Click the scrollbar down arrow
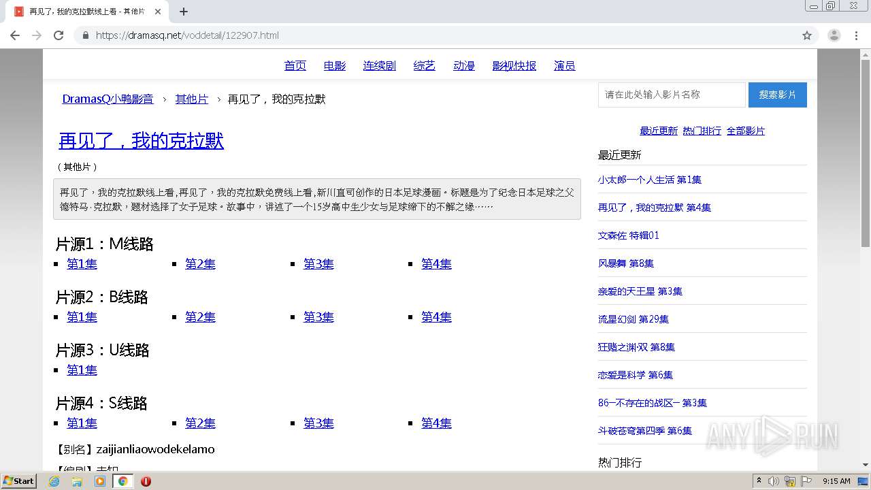Viewport: 871px width, 490px height. 866,465
